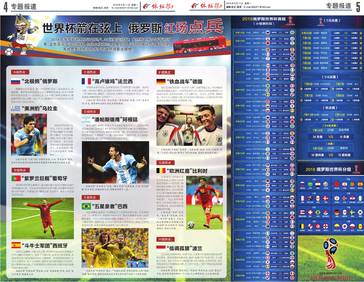Click the French flag beside "高卢雄鸡"法兰西
The height and width of the screenshot is (282, 364).
point(86,81)
